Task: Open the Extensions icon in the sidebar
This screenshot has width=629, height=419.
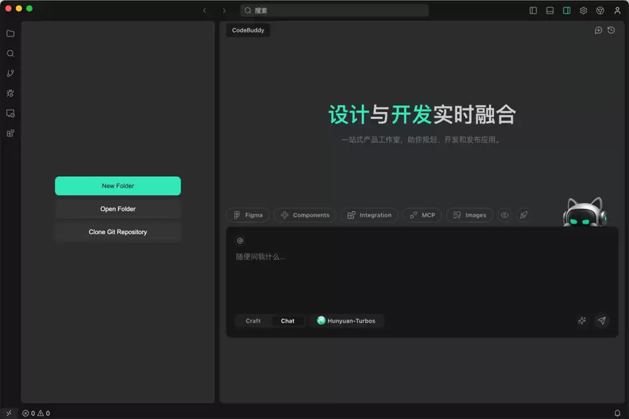Action: 10,133
